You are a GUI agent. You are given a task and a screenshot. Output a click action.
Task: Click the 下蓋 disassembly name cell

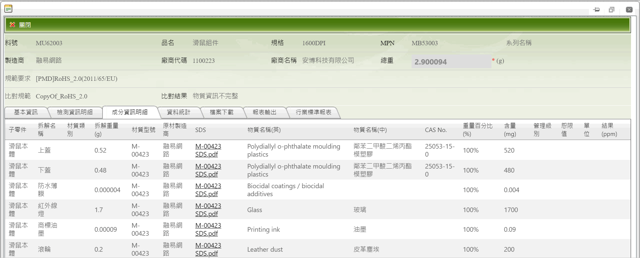(x=44, y=170)
